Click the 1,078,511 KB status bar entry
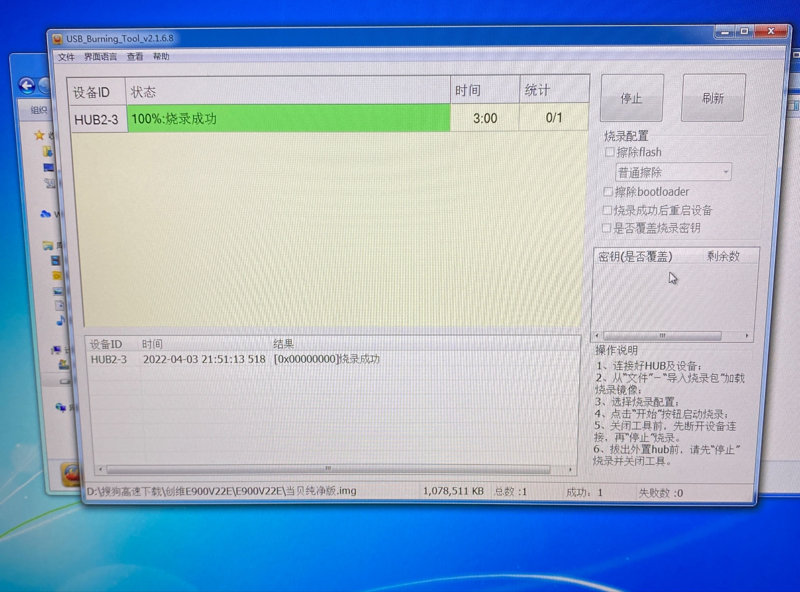This screenshot has width=800, height=592. coord(453,491)
